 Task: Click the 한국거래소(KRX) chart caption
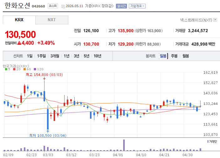pyautogui.click(x=16, y=66)
